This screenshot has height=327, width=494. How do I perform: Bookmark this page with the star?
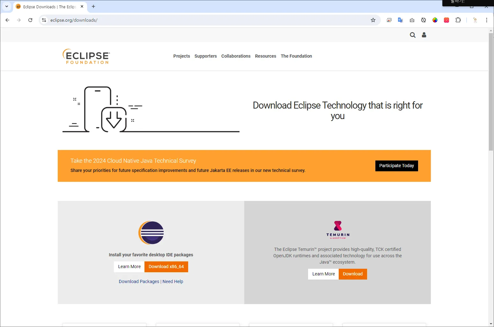point(373,20)
